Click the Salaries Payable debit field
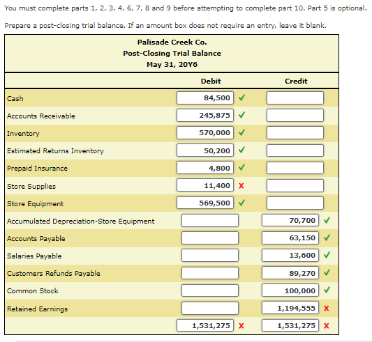 [210, 256]
